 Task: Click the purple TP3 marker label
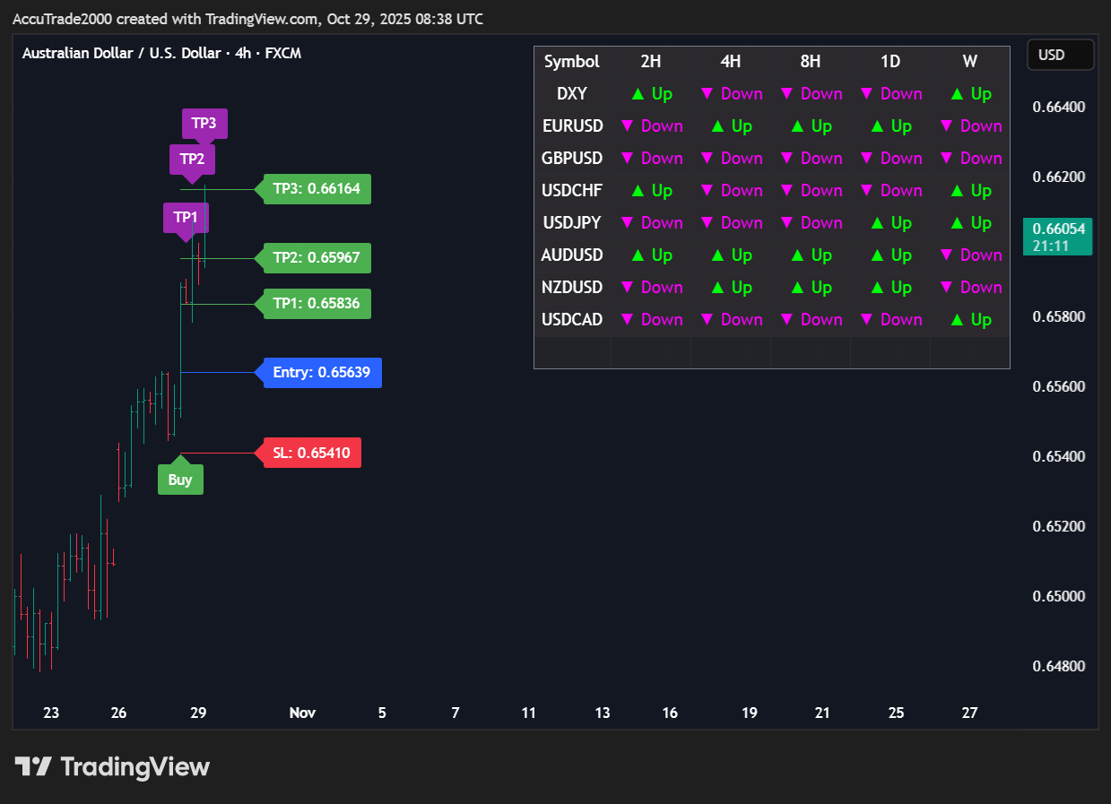tap(204, 124)
